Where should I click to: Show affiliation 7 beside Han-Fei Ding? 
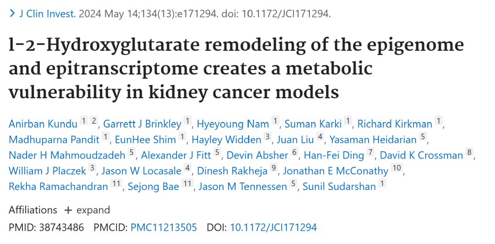point(370,152)
